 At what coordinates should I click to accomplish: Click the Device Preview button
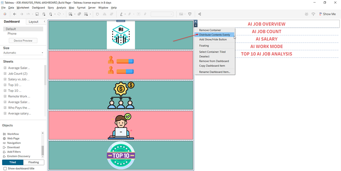click(23, 41)
